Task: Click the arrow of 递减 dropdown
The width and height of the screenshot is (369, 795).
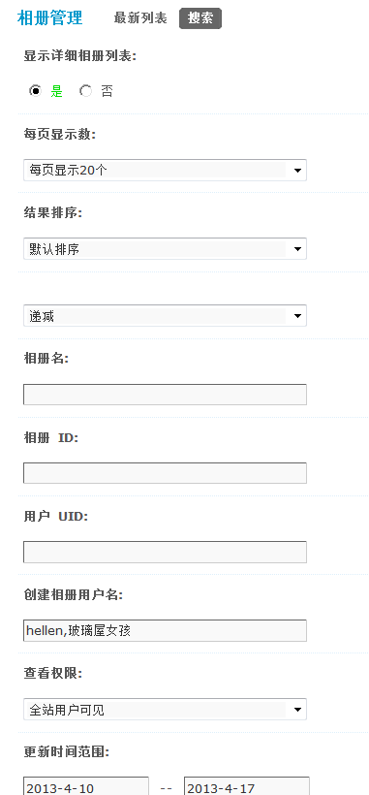Action: coord(297,316)
